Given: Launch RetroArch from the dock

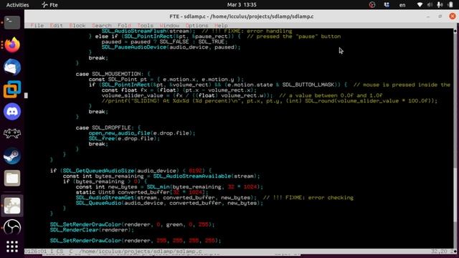Looking at the screenshot, I should tap(12, 134).
